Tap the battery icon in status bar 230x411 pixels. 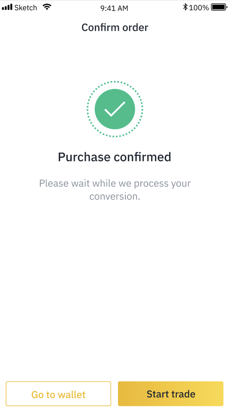(219, 7)
